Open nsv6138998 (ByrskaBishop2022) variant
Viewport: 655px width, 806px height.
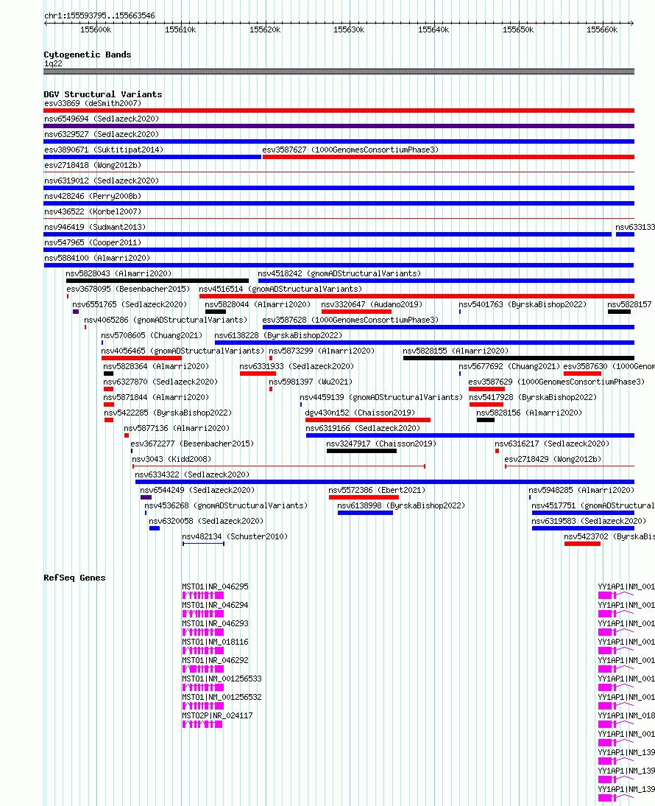click(x=365, y=513)
